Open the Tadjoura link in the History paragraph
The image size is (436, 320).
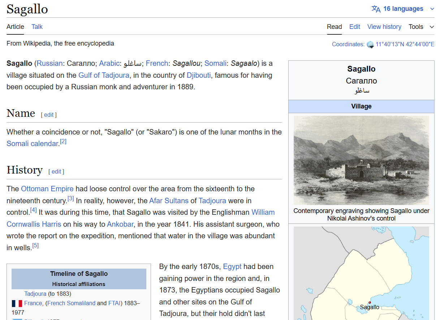click(212, 200)
